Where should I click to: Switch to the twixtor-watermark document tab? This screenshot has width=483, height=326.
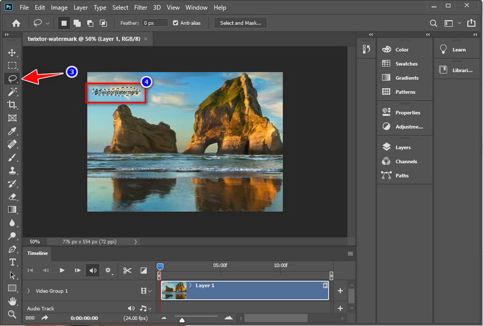(x=84, y=39)
